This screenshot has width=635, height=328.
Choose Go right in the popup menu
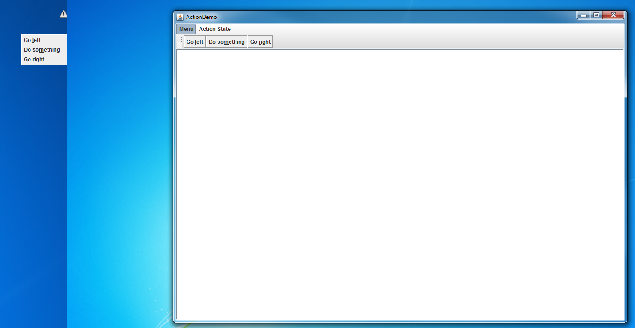click(x=44, y=60)
